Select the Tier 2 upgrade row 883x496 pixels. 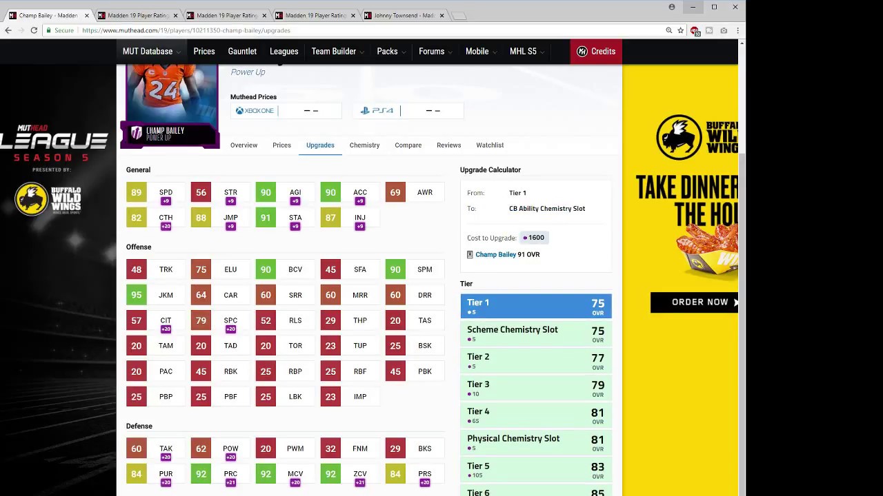536,360
